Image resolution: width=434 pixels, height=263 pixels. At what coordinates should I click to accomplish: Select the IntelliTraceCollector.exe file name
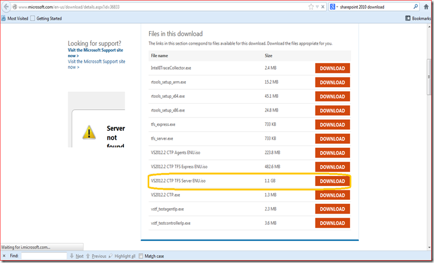170,68
